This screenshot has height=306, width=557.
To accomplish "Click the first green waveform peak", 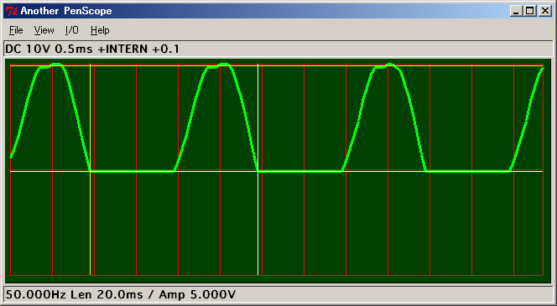I will (57, 65).
